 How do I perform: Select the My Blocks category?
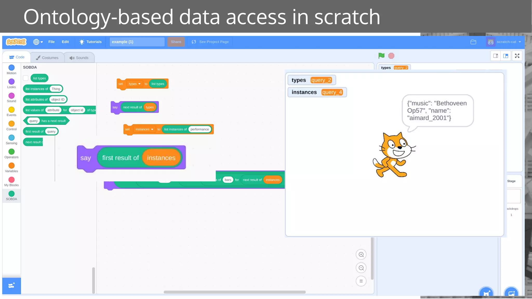pyautogui.click(x=11, y=182)
